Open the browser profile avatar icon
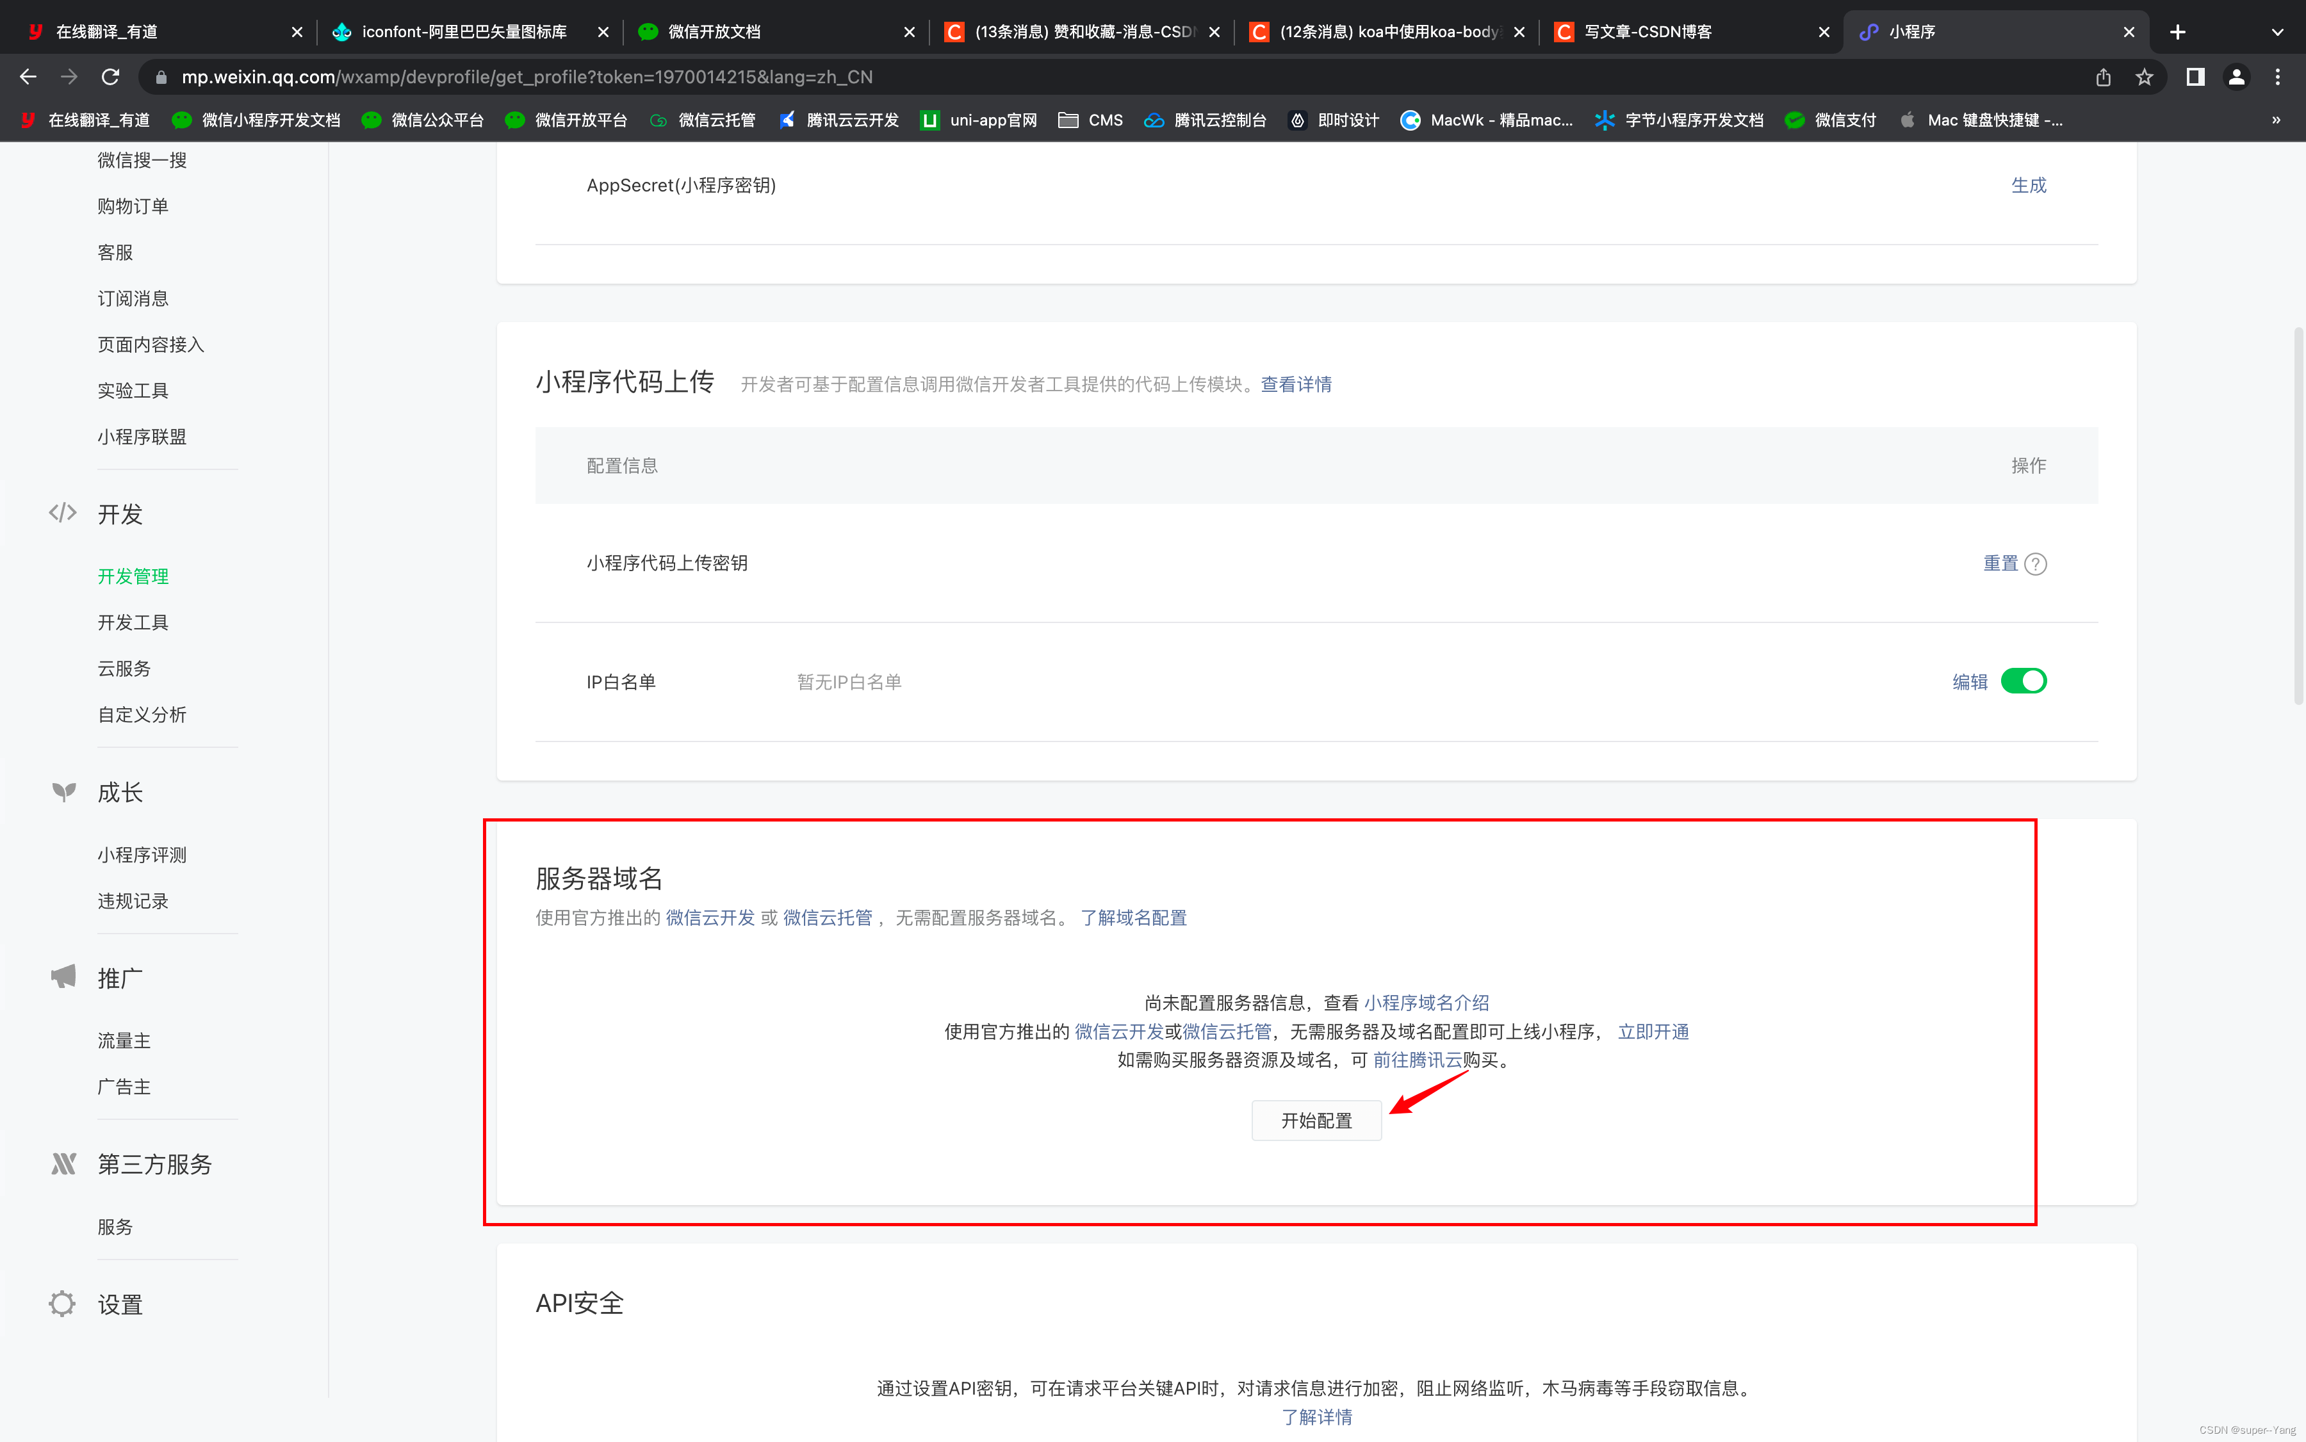Screen dimensions: 2306x1442 (x=2236, y=76)
